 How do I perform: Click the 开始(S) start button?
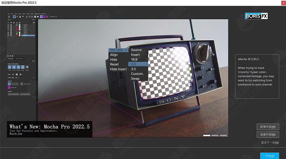coord(269,156)
